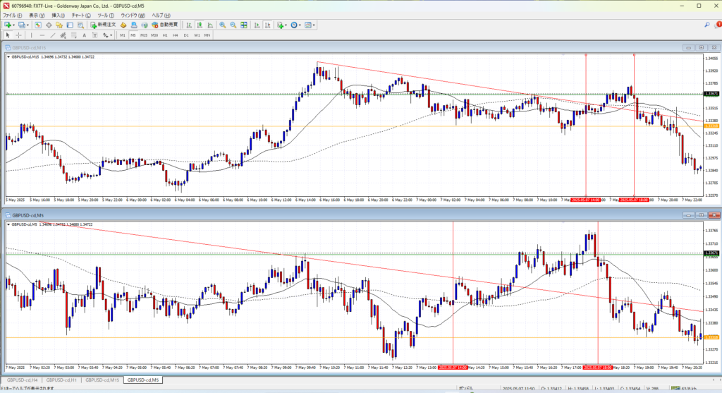Zoom out of the chart
Viewport: 722px width, 393px height.
(x=232, y=25)
